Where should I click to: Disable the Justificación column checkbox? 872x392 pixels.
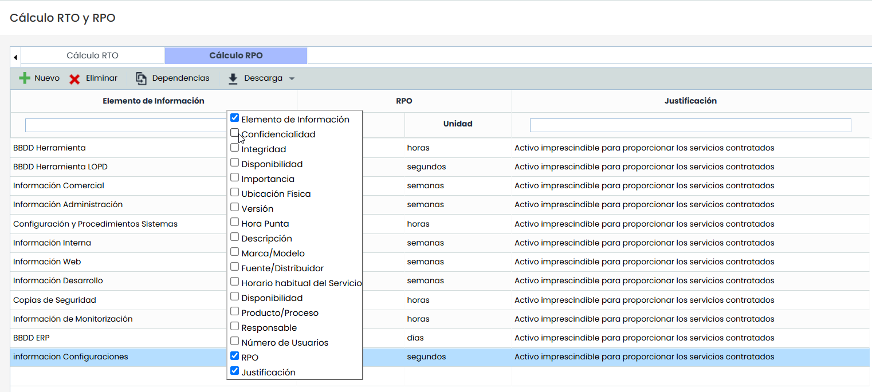(234, 371)
